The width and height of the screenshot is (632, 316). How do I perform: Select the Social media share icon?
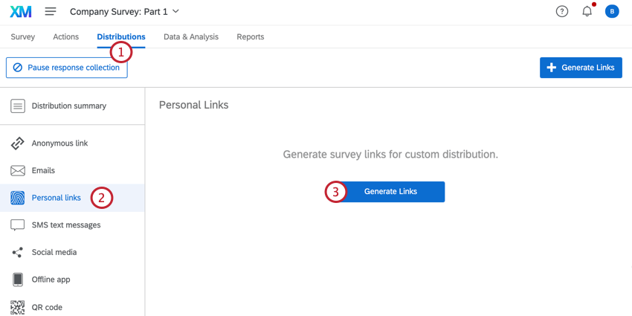[x=18, y=253]
